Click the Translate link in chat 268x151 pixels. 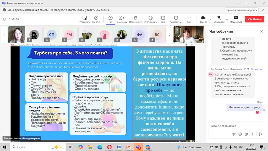click(x=256, y=69)
